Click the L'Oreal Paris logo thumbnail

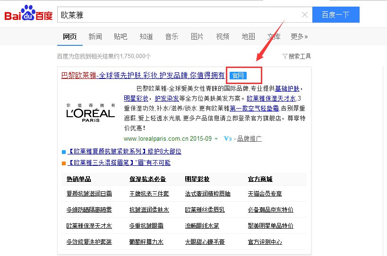[x=90, y=113]
